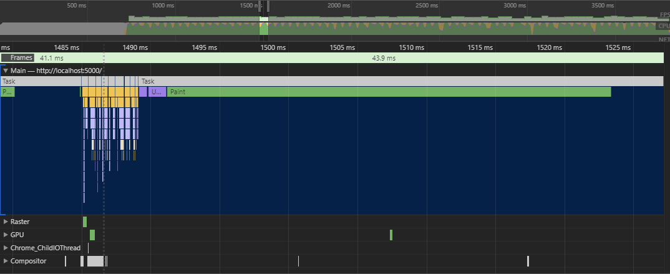Click the first GPU event block
The width and height of the screenshot is (670, 274).
coord(92,235)
